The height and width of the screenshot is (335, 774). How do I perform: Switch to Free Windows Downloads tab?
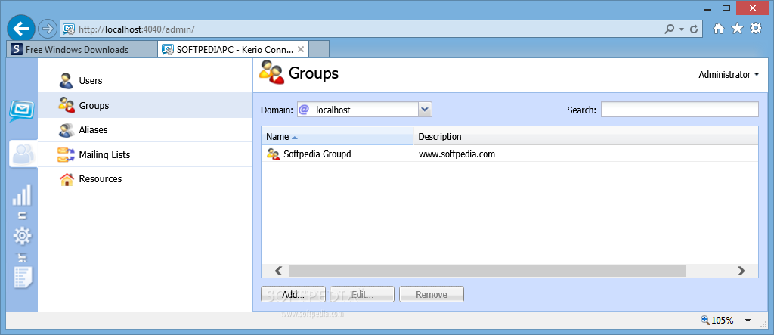click(82, 49)
